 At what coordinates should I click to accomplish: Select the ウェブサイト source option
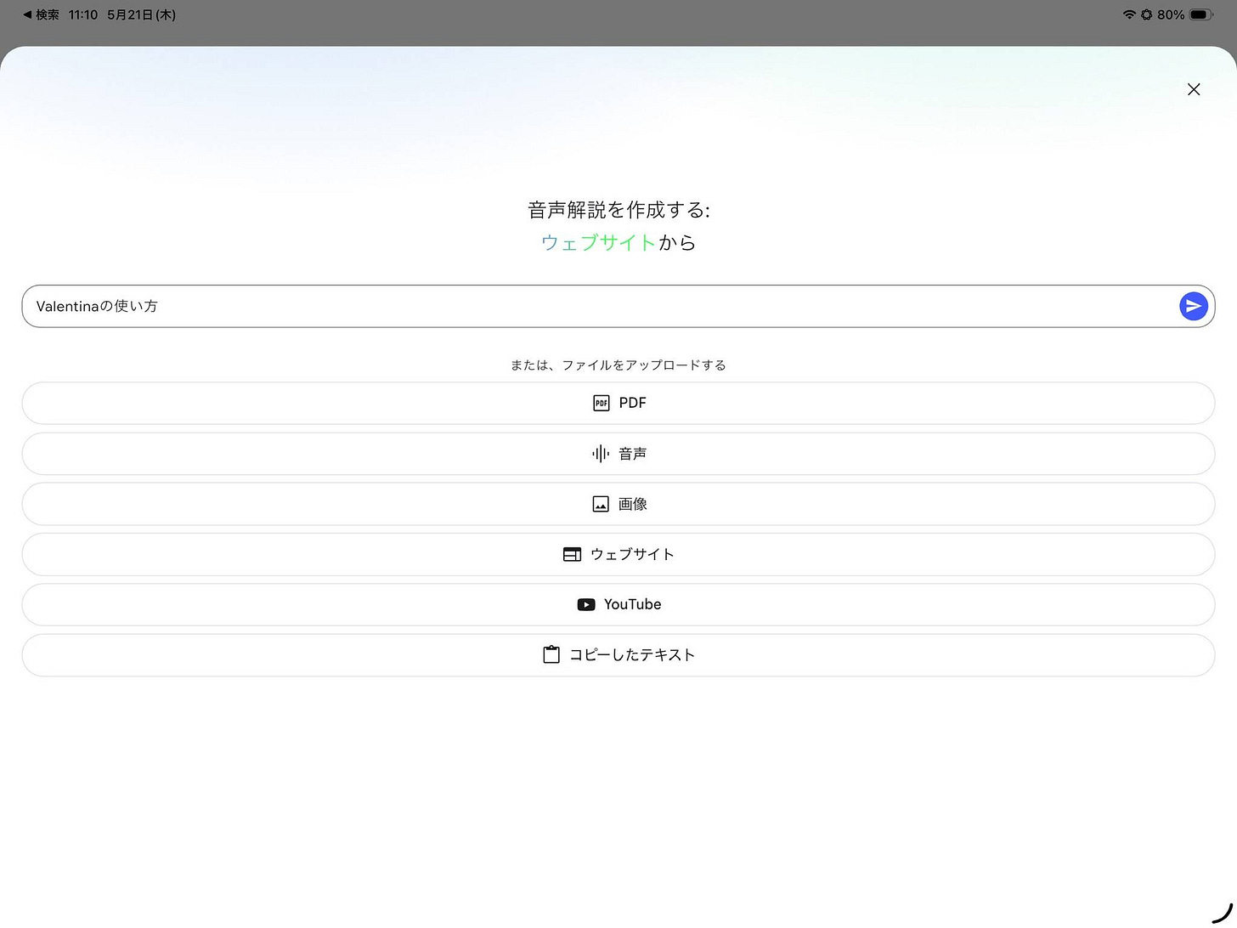[618, 554]
